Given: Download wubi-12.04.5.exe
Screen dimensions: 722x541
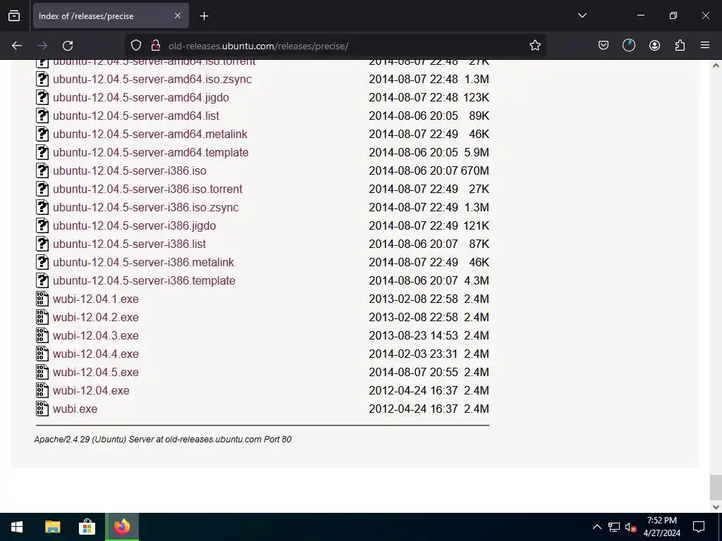Looking at the screenshot, I should coord(95,372).
